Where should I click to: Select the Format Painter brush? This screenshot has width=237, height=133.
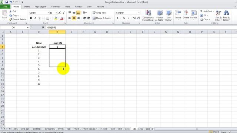click(x=10, y=20)
